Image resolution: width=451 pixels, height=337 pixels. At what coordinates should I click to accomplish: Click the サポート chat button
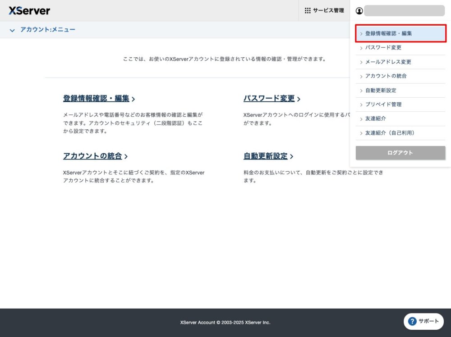(x=423, y=321)
